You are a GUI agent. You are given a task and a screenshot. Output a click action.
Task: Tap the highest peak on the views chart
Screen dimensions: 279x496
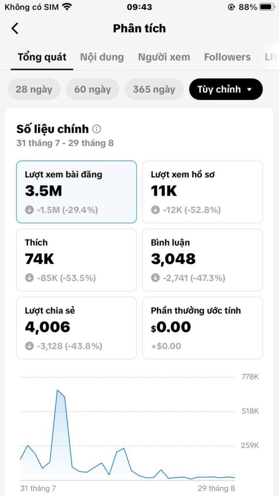57,391
